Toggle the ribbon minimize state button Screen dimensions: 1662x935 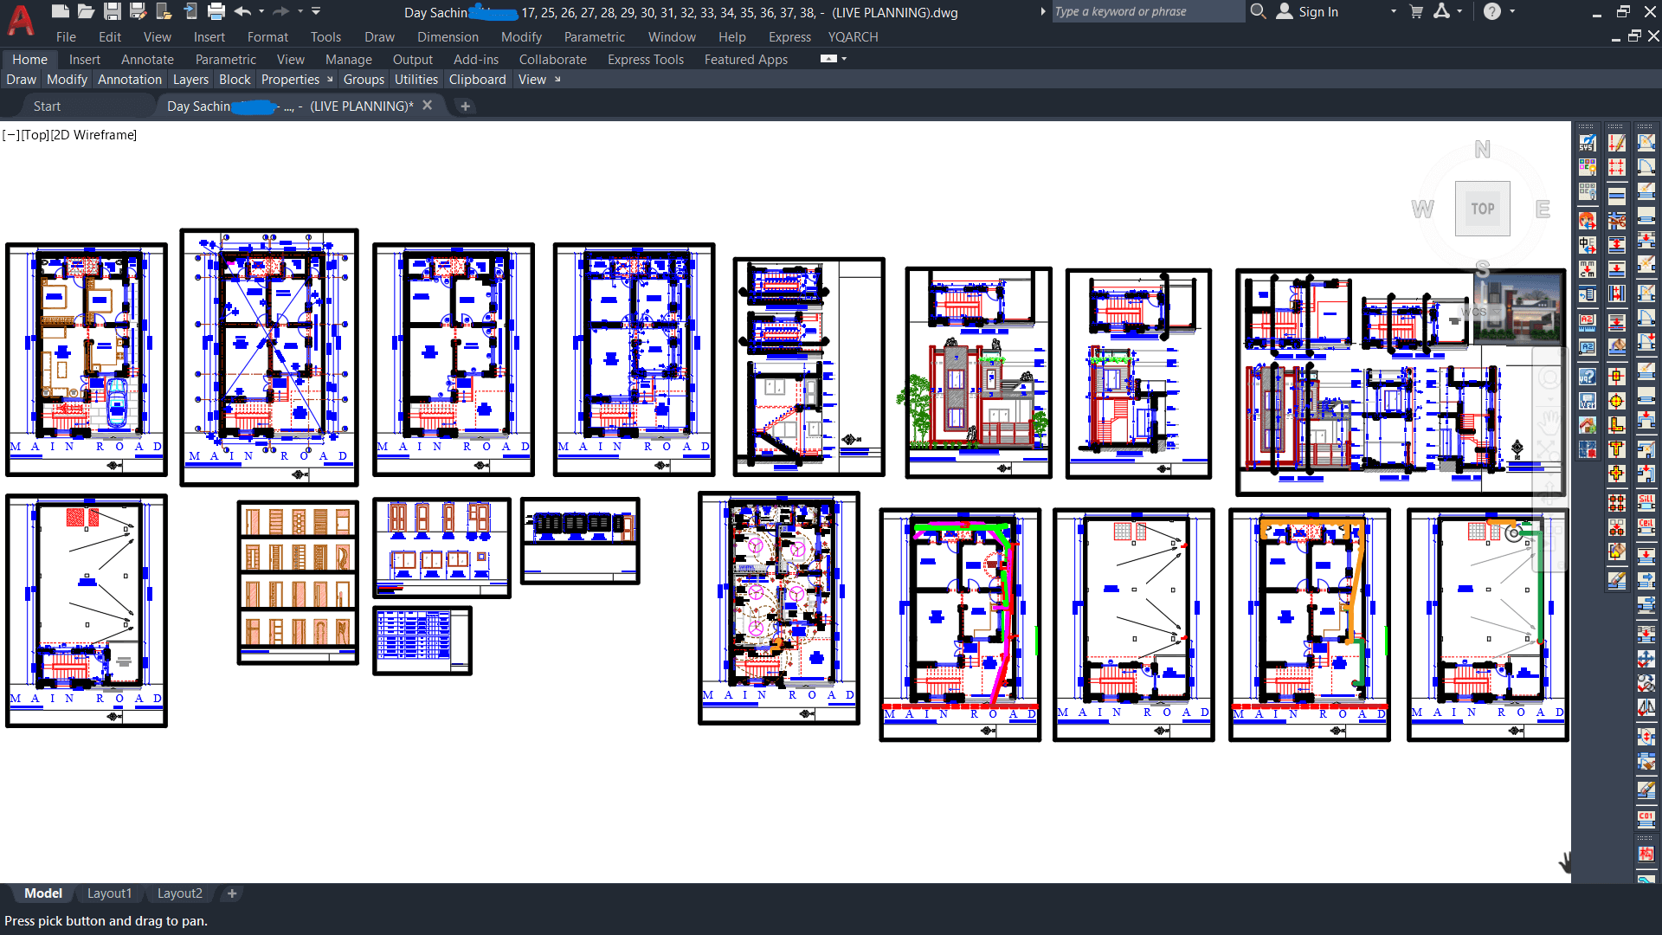[828, 59]
